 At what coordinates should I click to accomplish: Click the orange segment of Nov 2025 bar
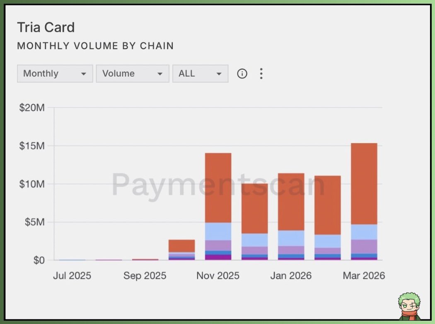218,187
